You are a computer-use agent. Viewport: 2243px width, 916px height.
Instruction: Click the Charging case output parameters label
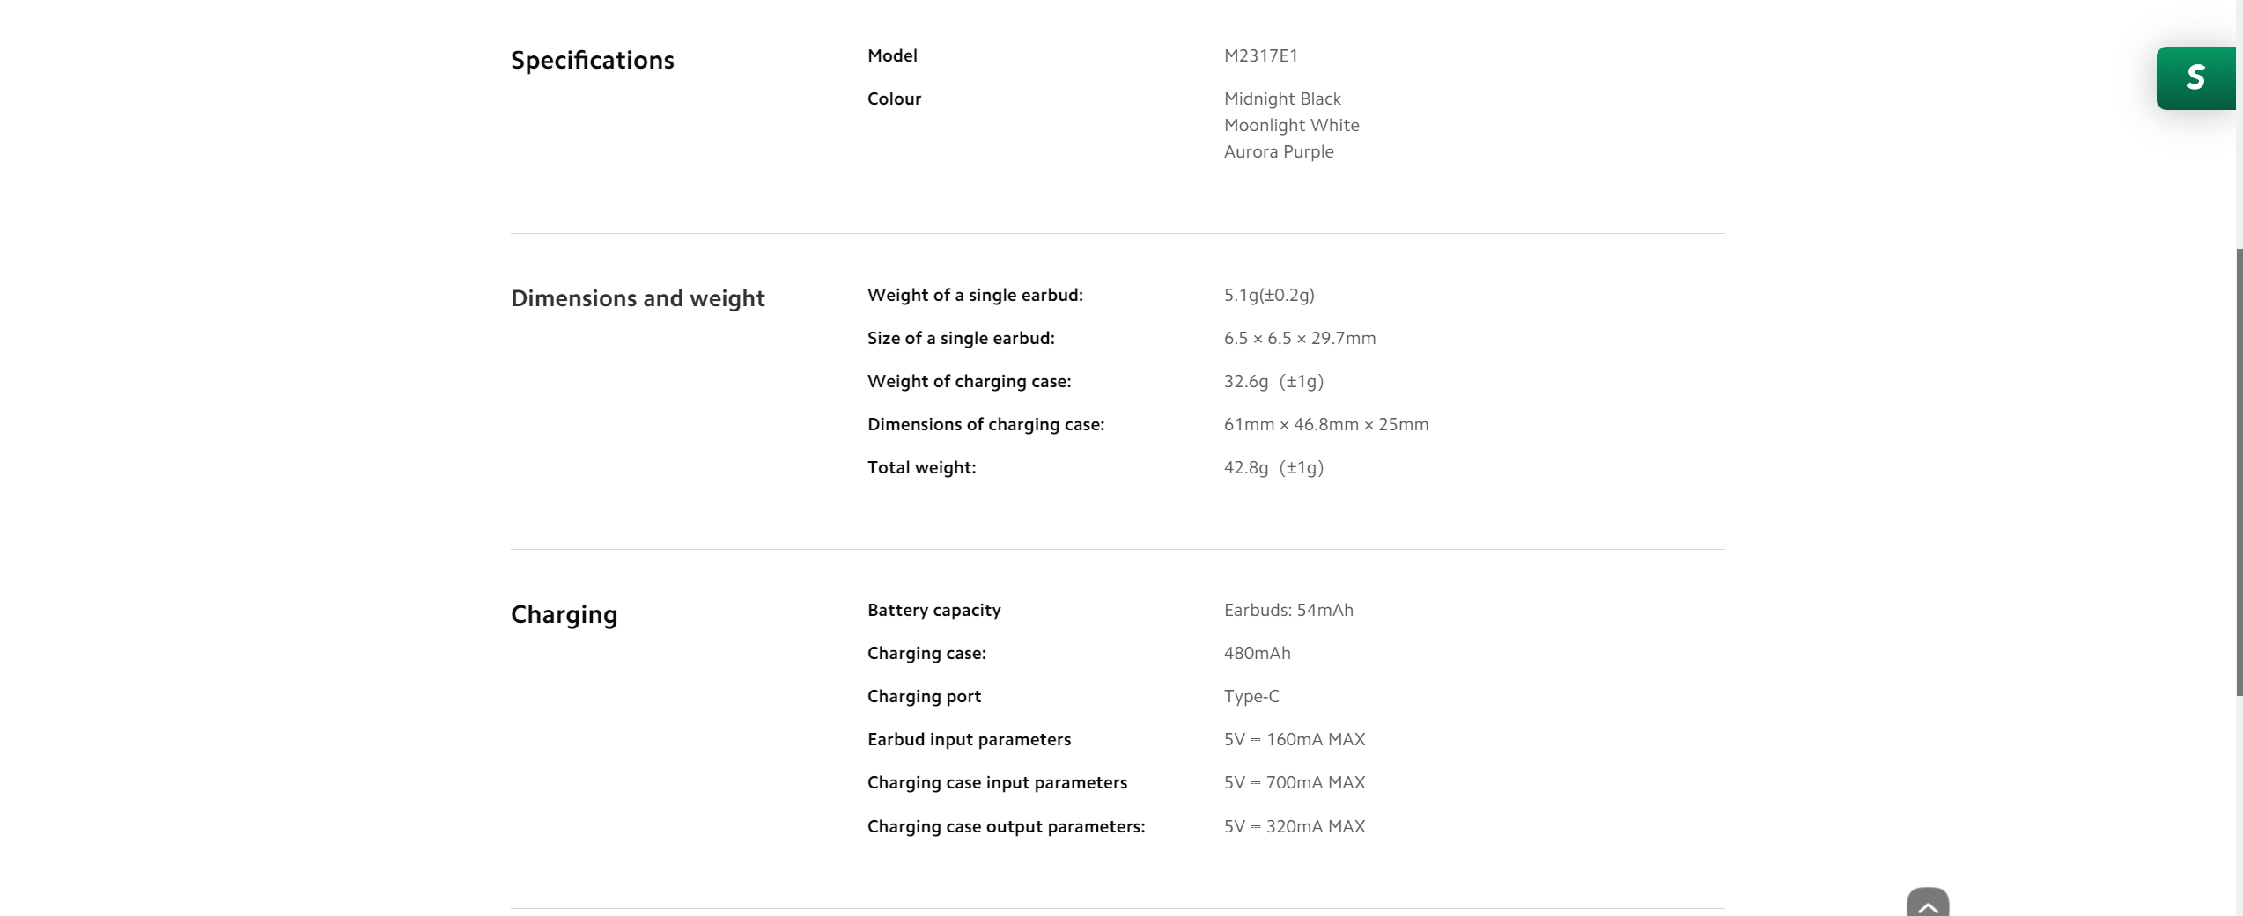(x=1006, y=826)
